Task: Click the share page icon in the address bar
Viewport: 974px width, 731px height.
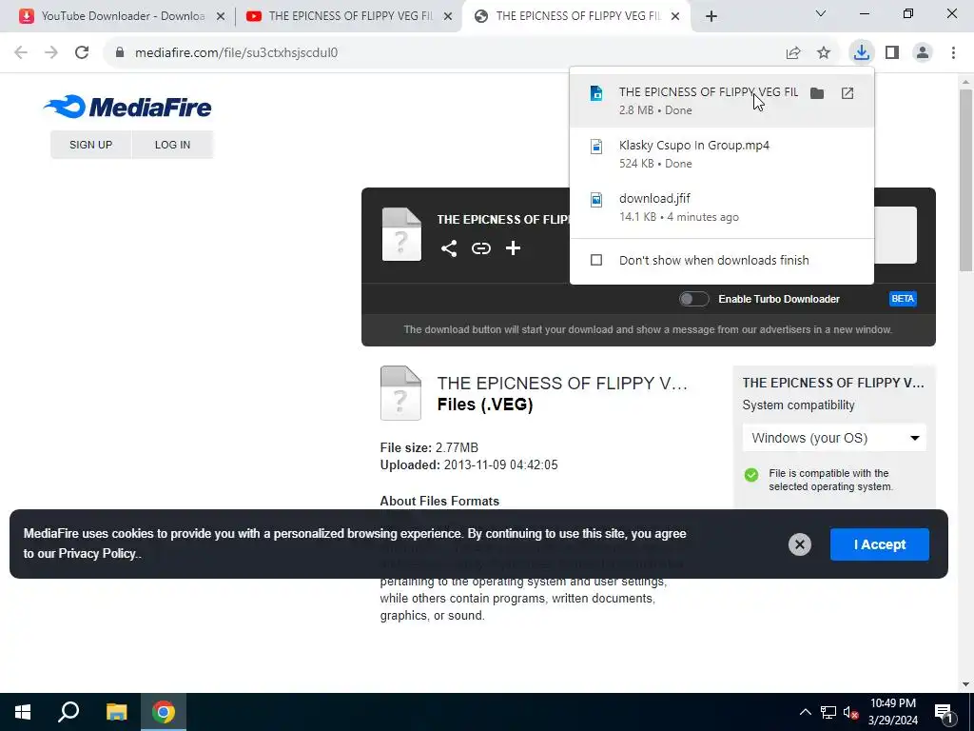Action: tap(793, 53)
